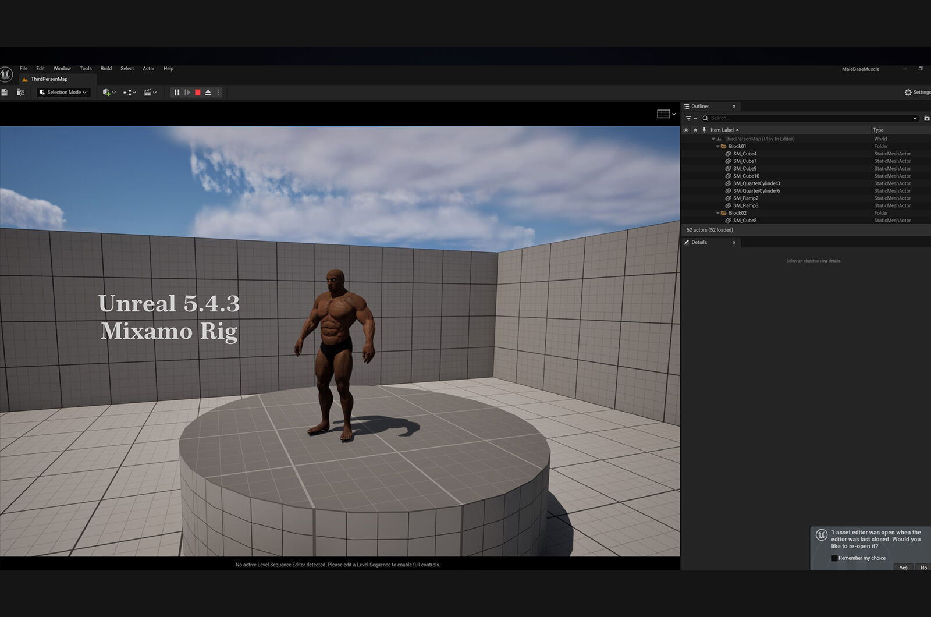This screenshot has height=617, width=931.
Task: Toggle the visibility eye column header
Action: pos(686,130)
